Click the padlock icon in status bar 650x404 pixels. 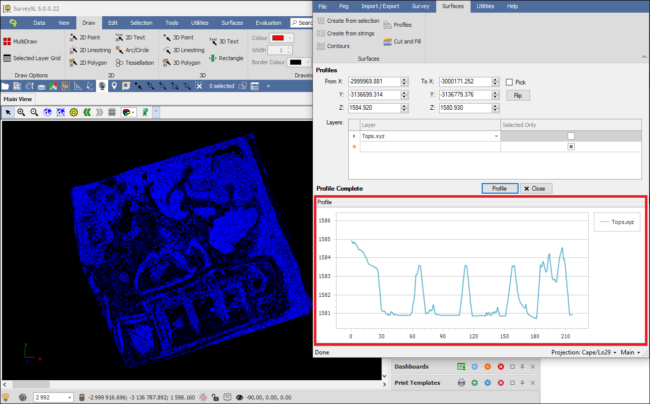(215, 397)
